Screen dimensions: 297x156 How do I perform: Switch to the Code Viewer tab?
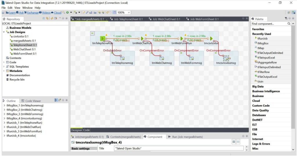point(31,101)
